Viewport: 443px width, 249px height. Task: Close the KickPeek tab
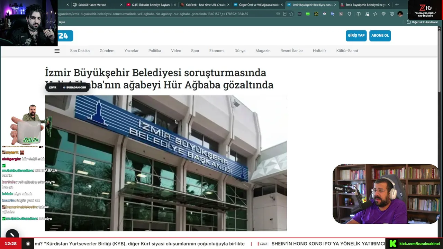click(228, 5)
